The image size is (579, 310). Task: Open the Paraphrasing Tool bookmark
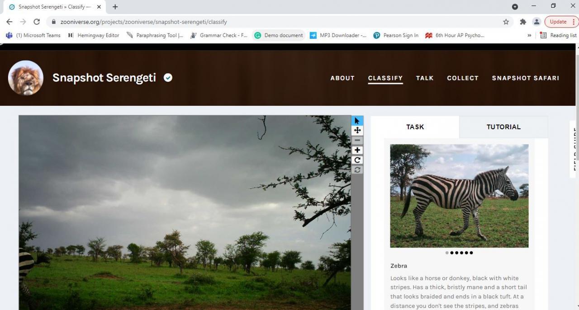click(155, 35)
